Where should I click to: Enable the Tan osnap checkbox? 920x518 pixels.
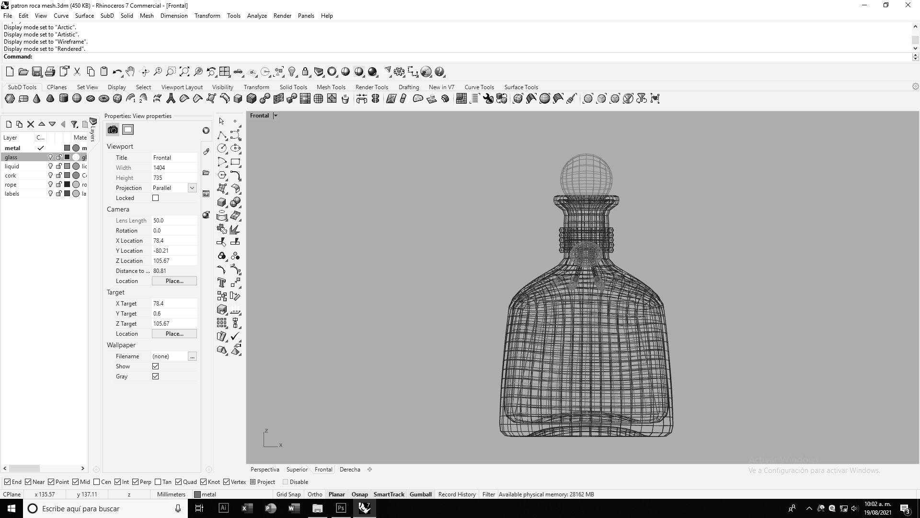pos(158,482)
